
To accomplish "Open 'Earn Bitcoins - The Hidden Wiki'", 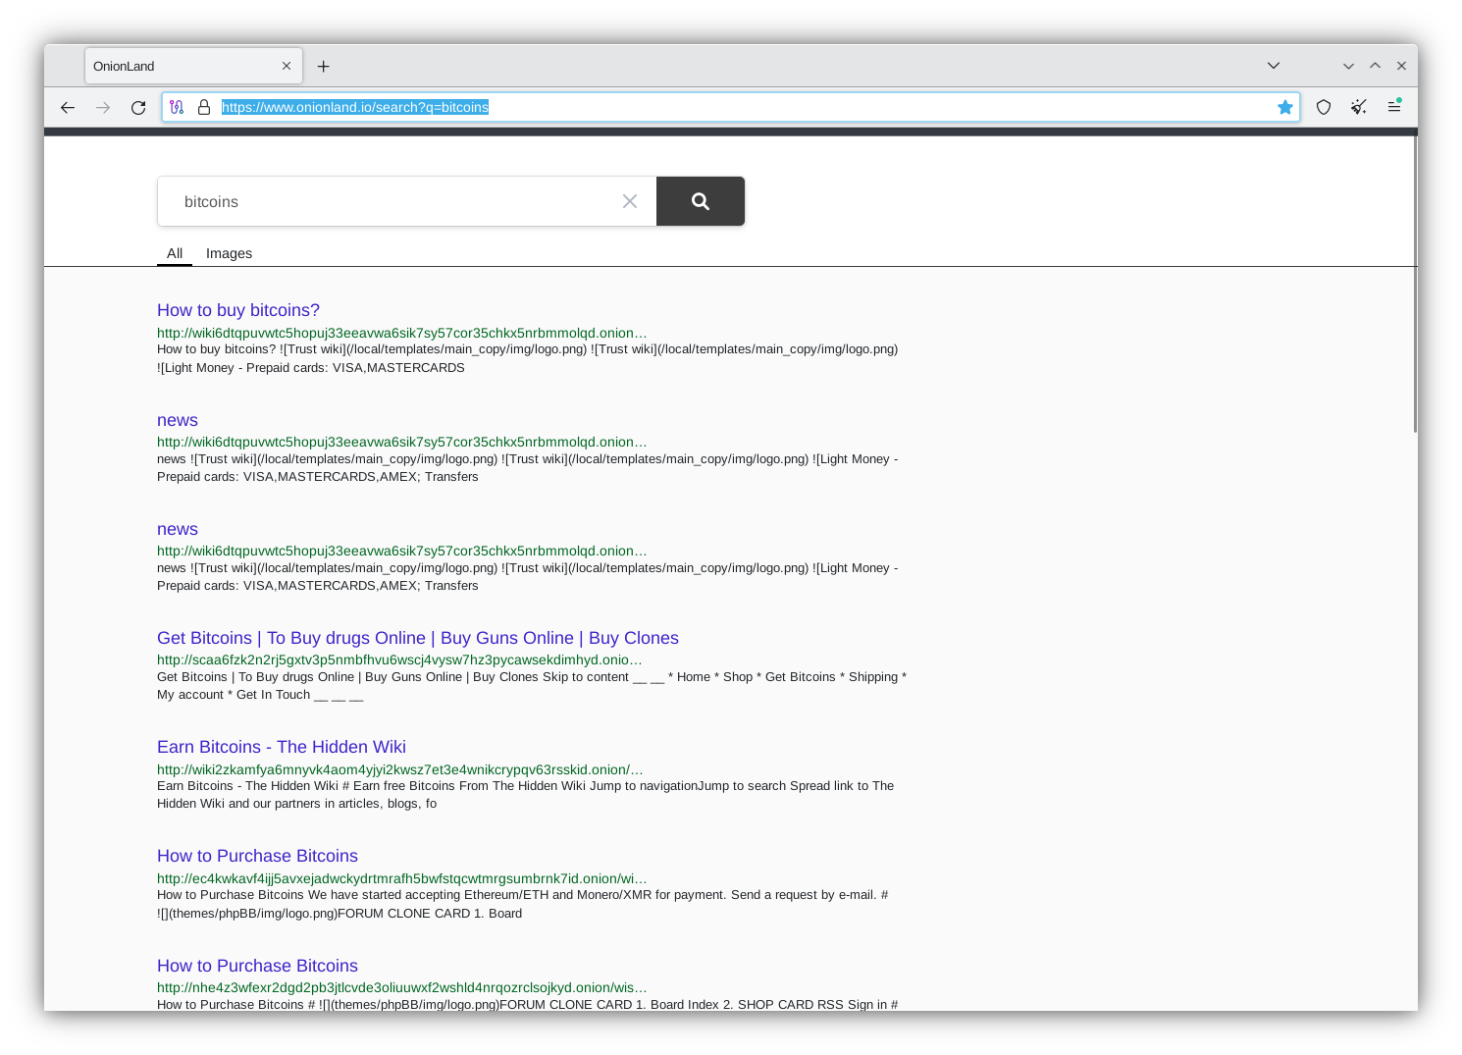I will click(x=281, y=747).
